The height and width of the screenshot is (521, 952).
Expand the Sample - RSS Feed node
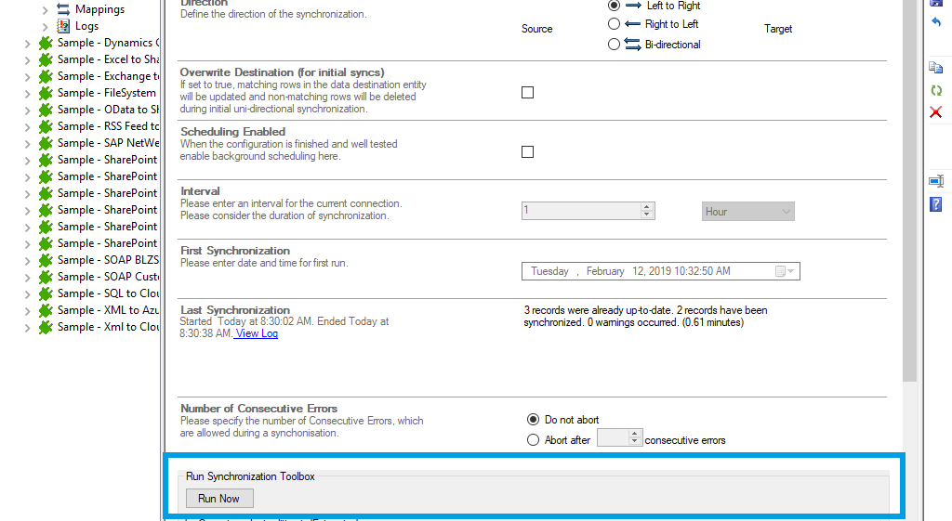pyautogui.click(x=27, y=126)
